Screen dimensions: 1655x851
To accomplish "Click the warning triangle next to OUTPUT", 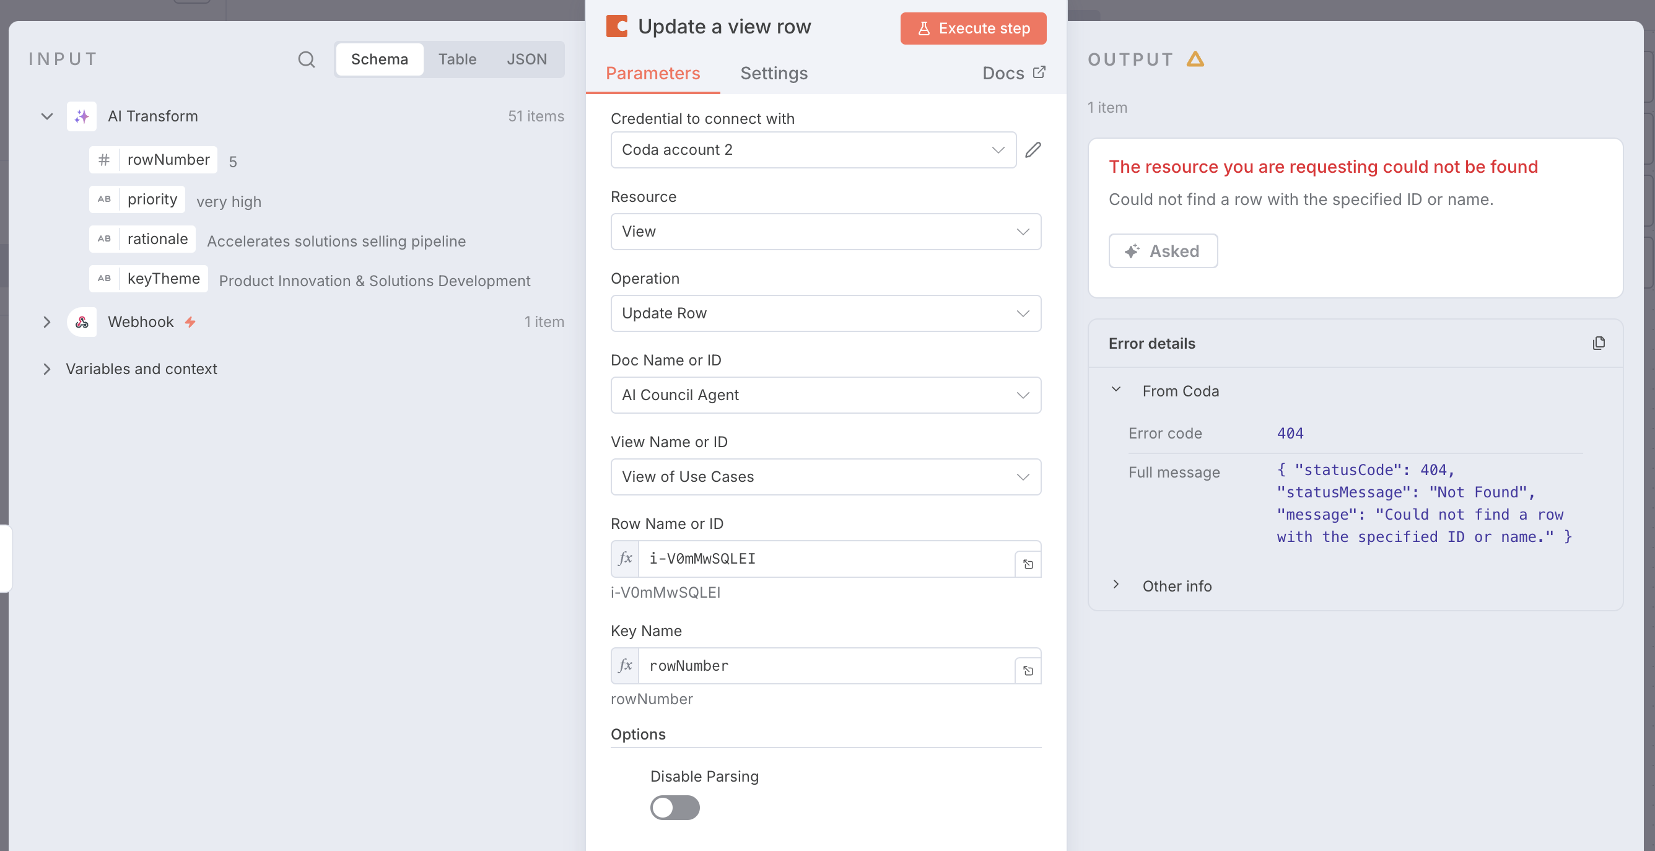I will [x=1196, y=59].
